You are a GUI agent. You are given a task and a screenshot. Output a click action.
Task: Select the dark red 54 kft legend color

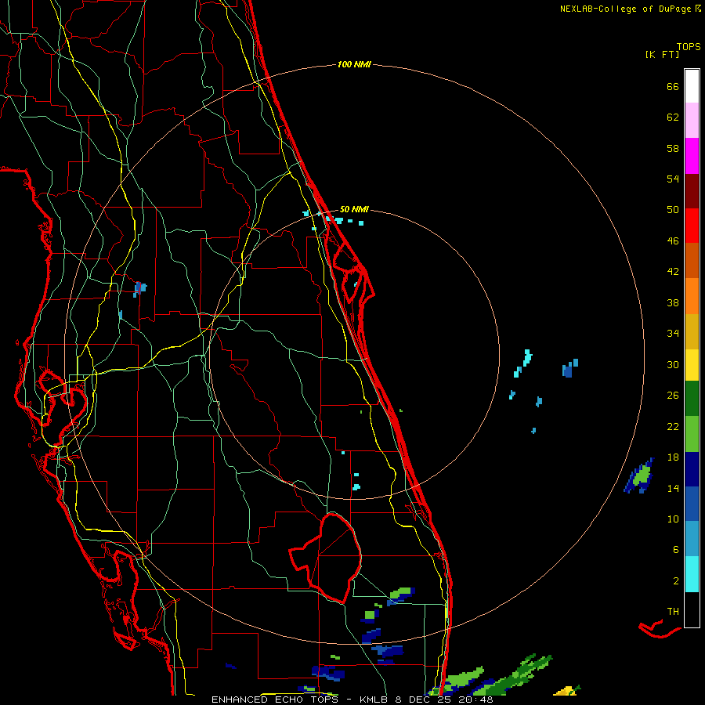click(x=692, y=190)
